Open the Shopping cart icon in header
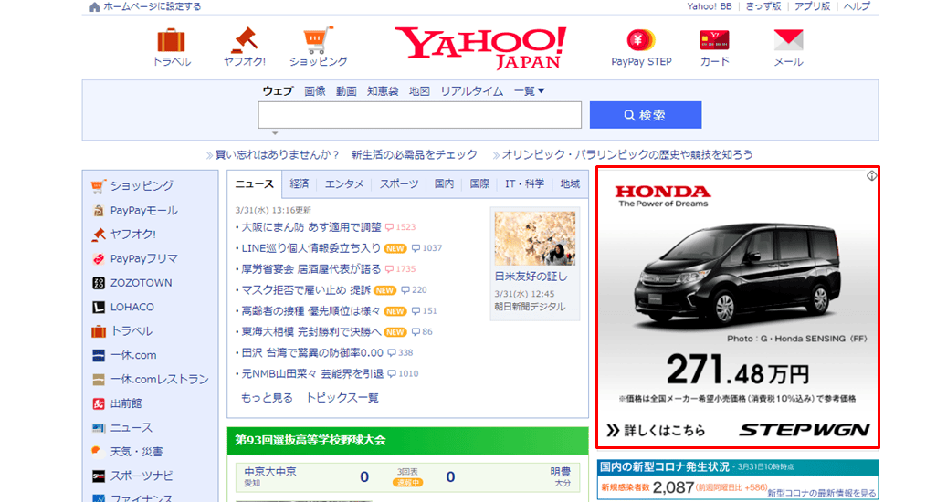947x502 pixels. pyautogui.click(x=319, y=40)
